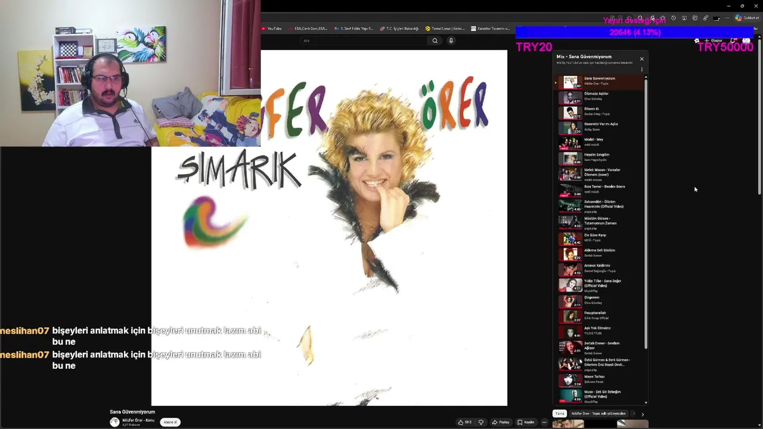Viewport: 763px width, 429px height.
Task: Open the browser history icon
Action: 674,18
